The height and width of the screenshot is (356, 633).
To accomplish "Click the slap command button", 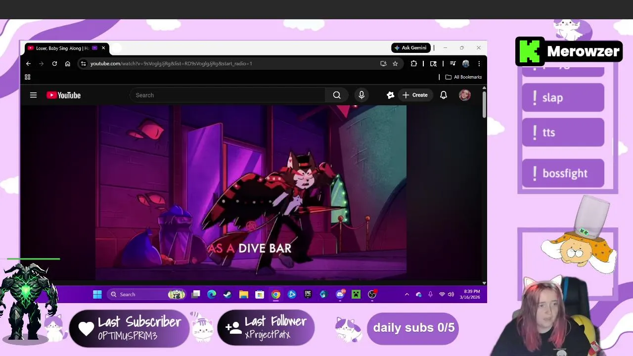I will pos(563,97).
